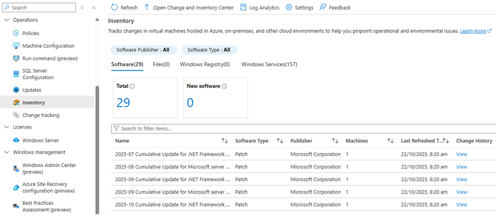This screenshot has width=496, height=216.
Task: Click the Learn more link
Action: tap(473, 31)
